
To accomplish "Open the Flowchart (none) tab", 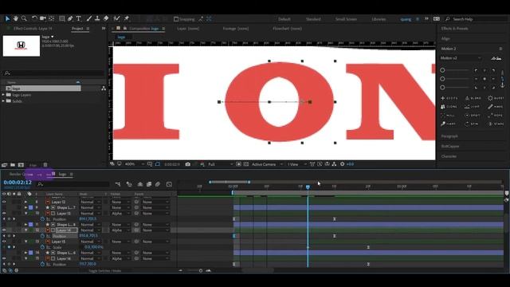I will click(287, 29).
